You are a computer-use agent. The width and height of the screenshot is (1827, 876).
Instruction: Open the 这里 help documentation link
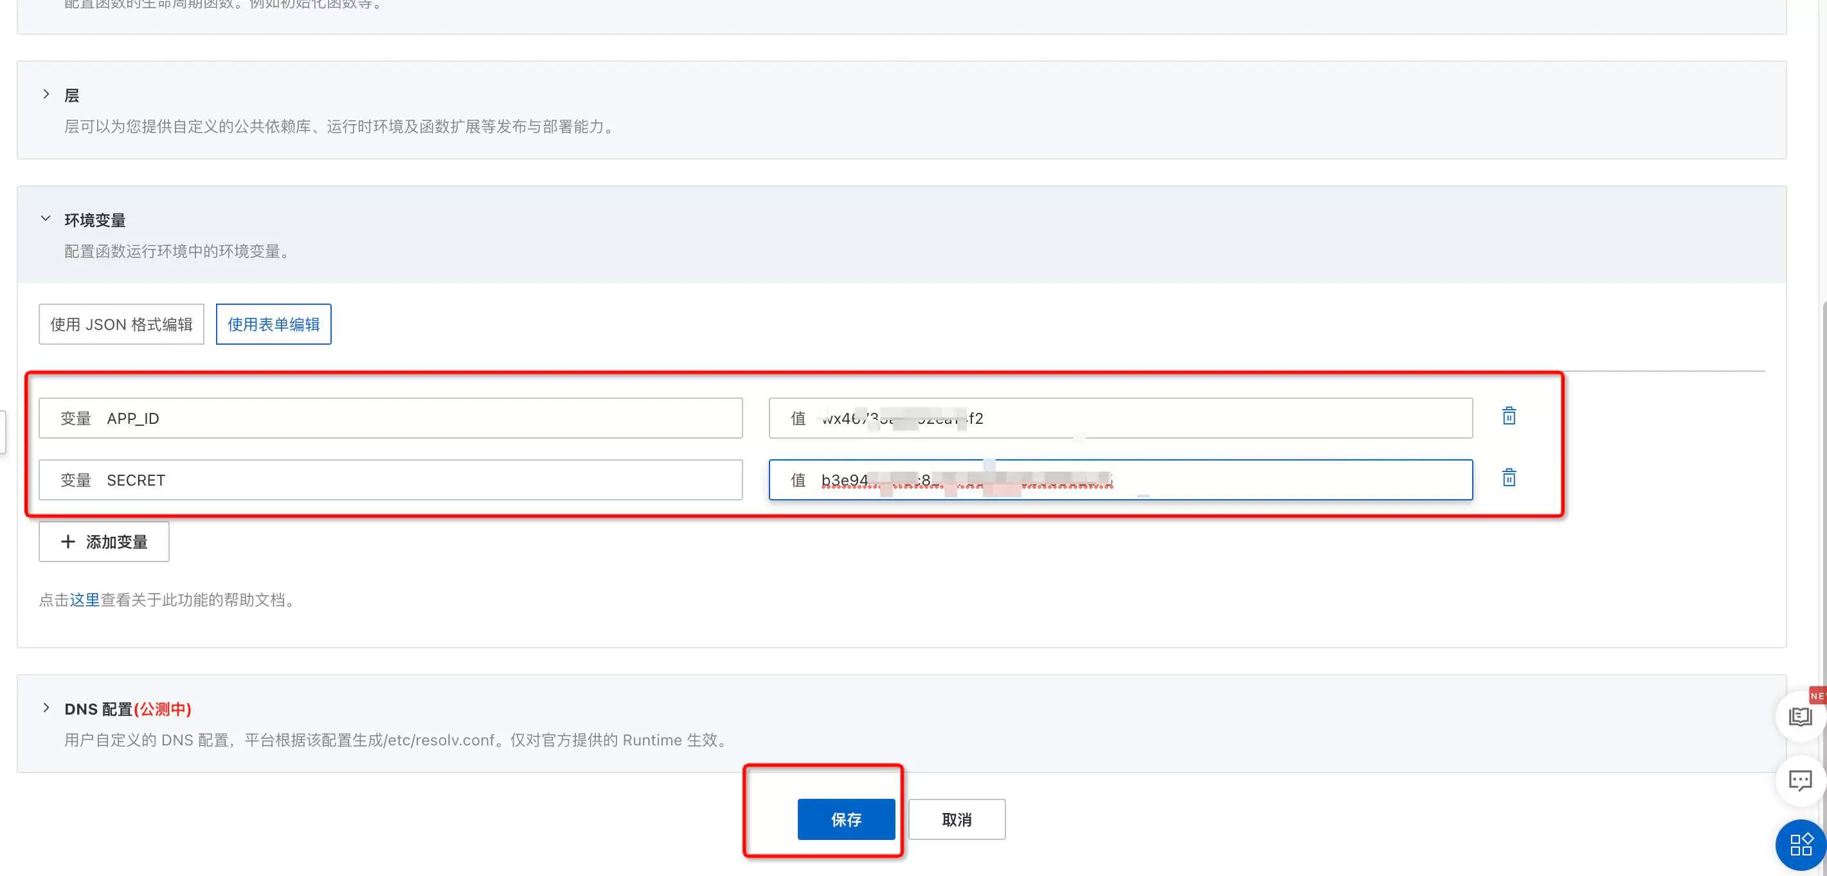(84, 599)
